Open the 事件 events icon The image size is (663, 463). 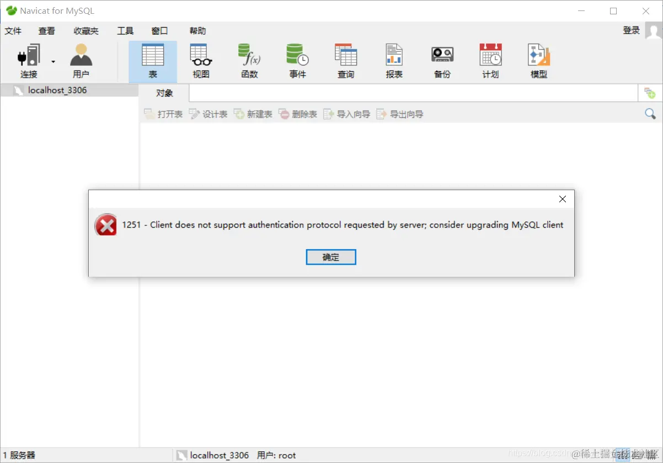[x=297, y=61]
